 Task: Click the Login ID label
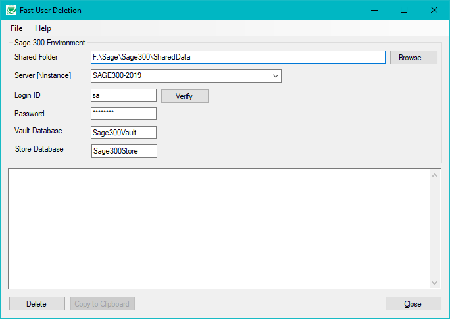28,95
